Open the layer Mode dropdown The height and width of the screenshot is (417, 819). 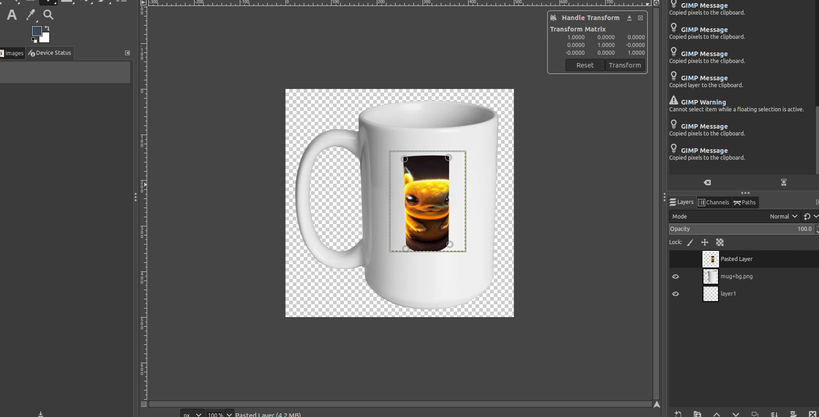[783, 216]
